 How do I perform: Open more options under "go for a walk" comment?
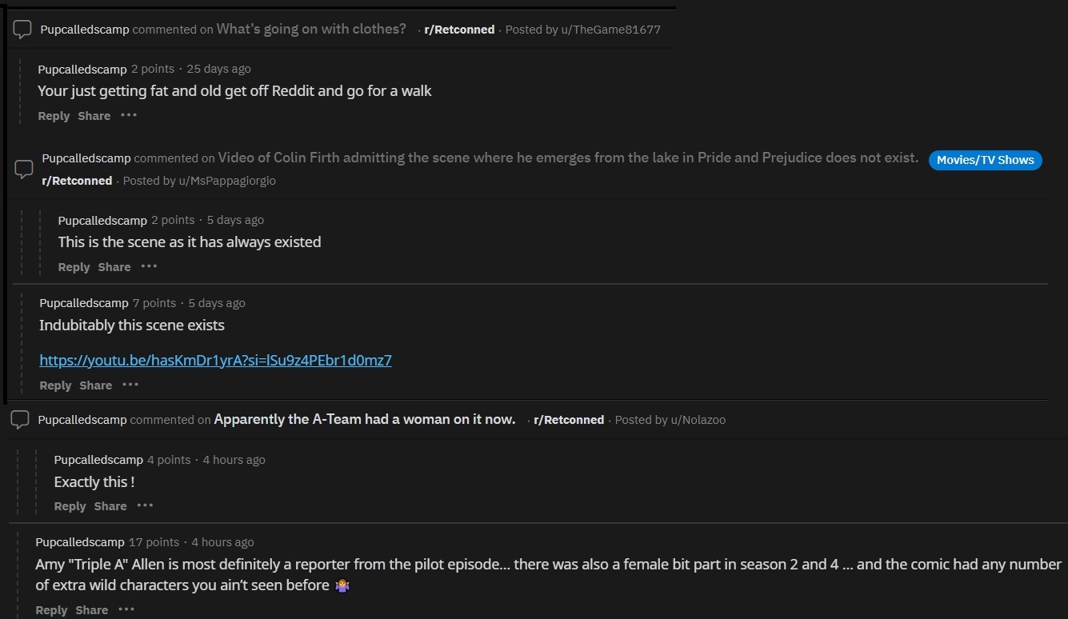pyautogui.click(x=129, y=115)
